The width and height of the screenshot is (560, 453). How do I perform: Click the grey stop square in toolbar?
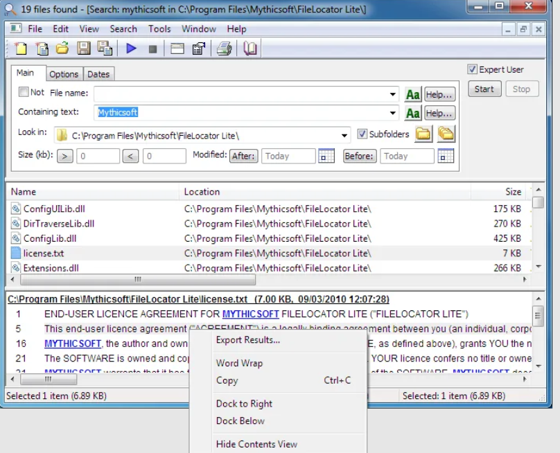[153, 48]
